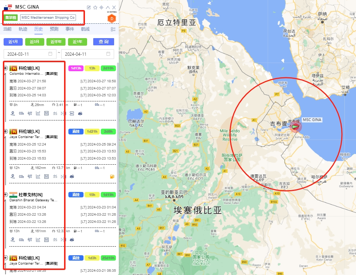Open the CII rating D badge

112,18
